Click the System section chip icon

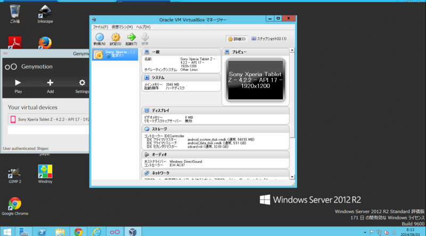pyautogui.click(x=147, y=77)
